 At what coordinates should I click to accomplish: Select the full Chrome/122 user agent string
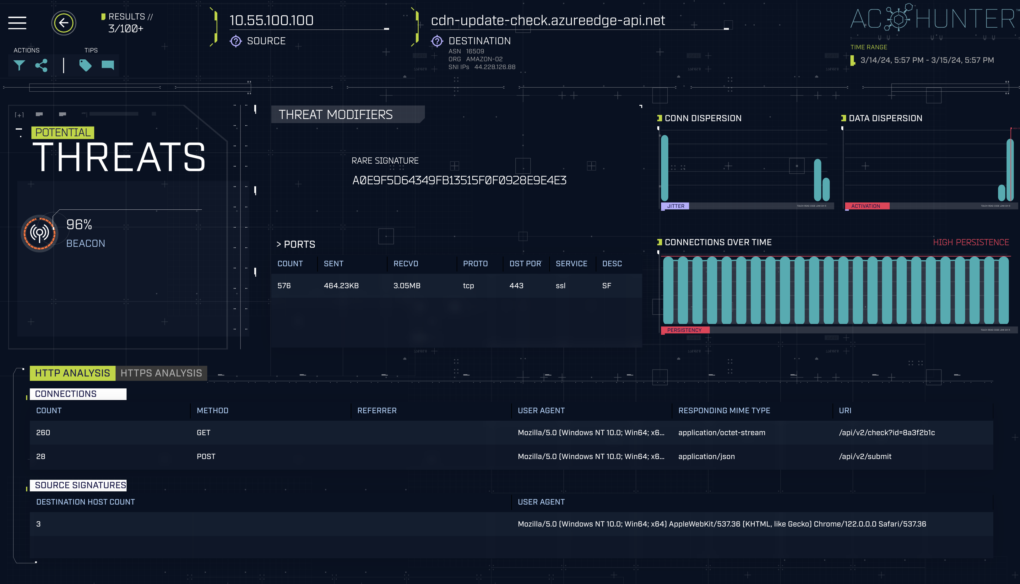pyautogui.click(x=722, y=524)
